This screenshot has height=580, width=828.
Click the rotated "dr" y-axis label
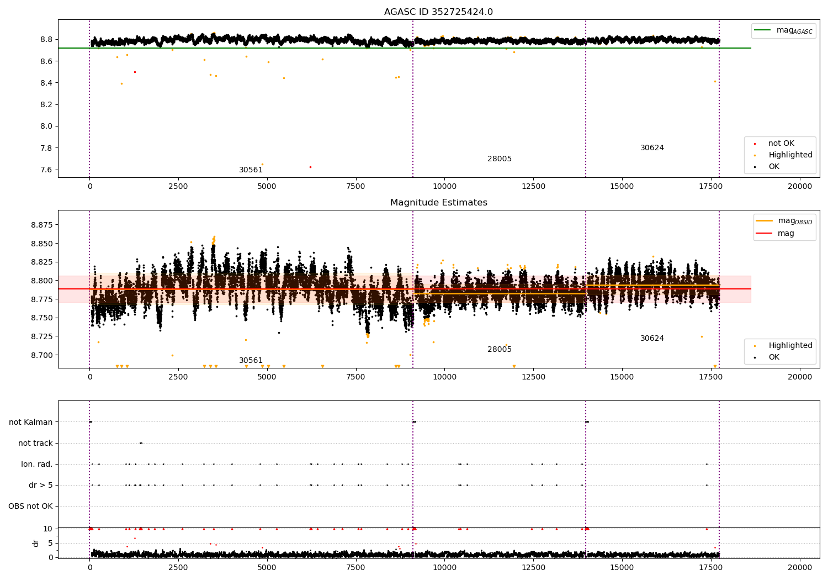36,544
